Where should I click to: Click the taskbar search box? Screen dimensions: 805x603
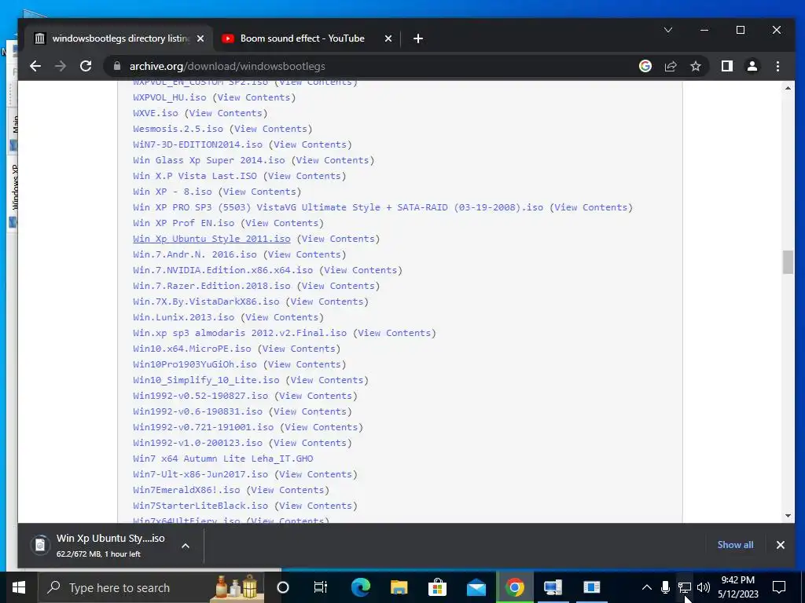pyautogui.click(x=152, y=587)
